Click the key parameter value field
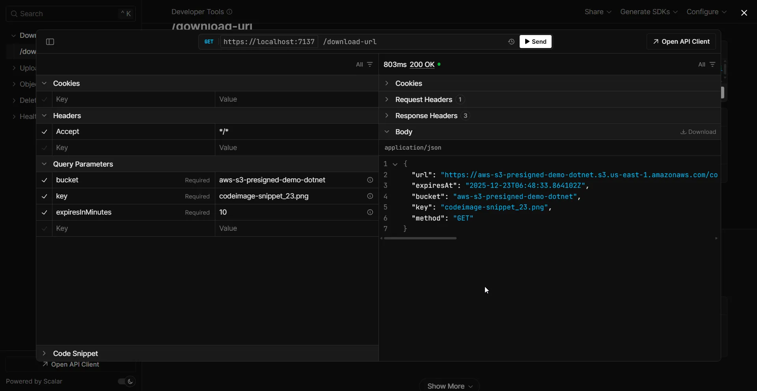This screenshot has height=391, width=757. pyautogui.click(x=290, y=196)
